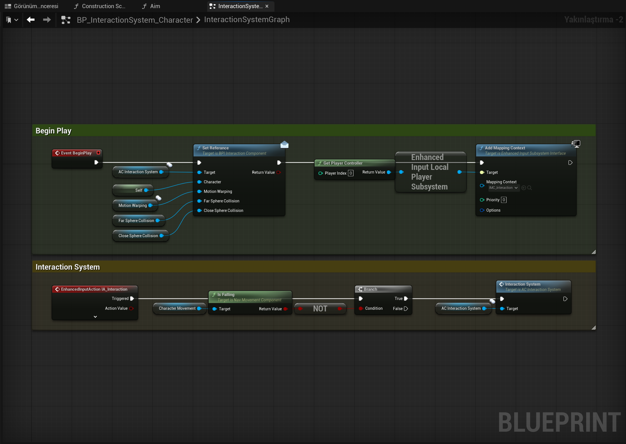Select the Interaction System comment header
626x444 pixels.
(x=314, y=267)
